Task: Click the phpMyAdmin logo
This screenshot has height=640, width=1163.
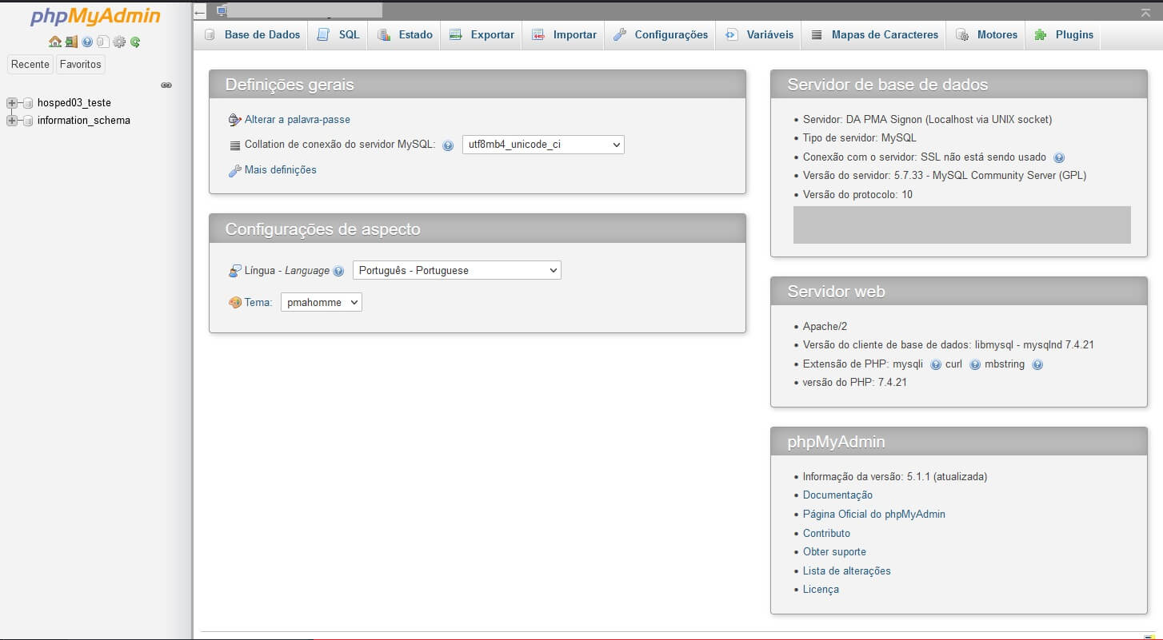Action: (x=95, y=17)
